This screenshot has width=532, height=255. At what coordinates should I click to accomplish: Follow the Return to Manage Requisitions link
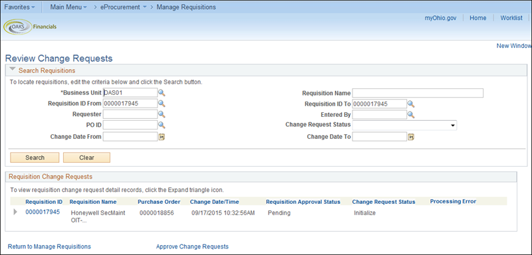(x=49, y=246)
